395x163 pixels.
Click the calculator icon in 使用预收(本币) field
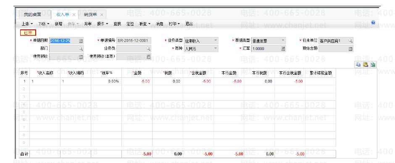pos(148,57)
